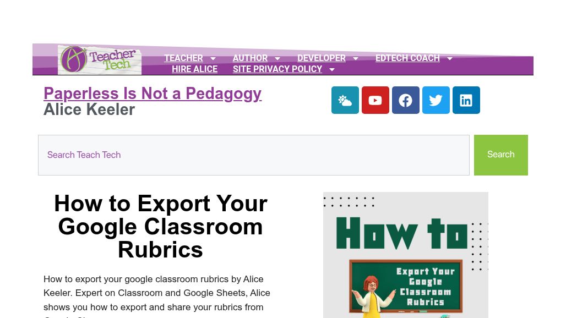Select TEACHER in the navigation bar
This screenshot has width=566, height=318.
click(x=183, y=58)
